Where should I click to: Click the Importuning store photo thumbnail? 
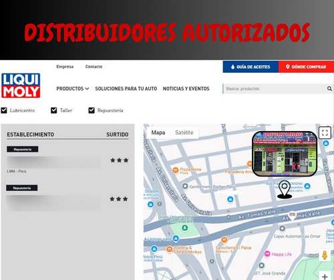click(x=285, y=154)
